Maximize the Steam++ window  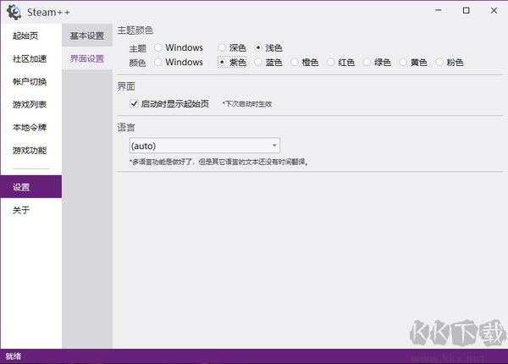[467, 11]
